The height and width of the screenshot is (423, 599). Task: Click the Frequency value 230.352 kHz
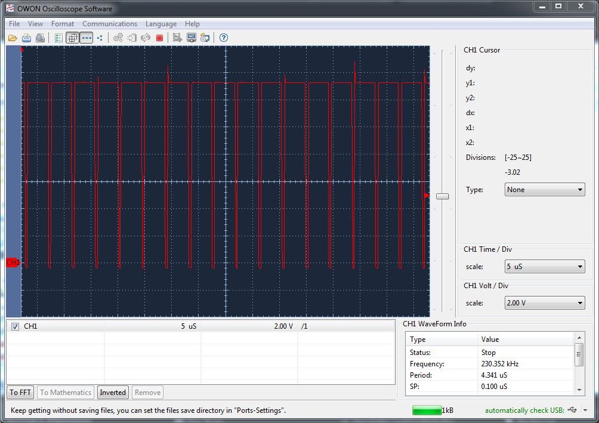click(500, 364)
